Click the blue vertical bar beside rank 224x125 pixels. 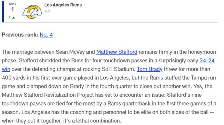point(3,12)
